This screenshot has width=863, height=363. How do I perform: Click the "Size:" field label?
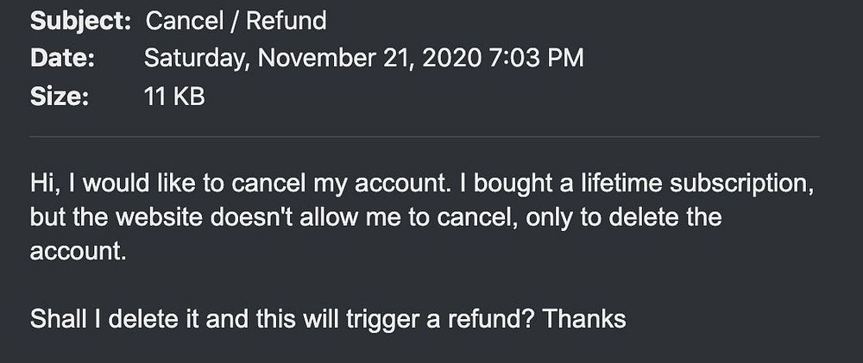(59, 97)
